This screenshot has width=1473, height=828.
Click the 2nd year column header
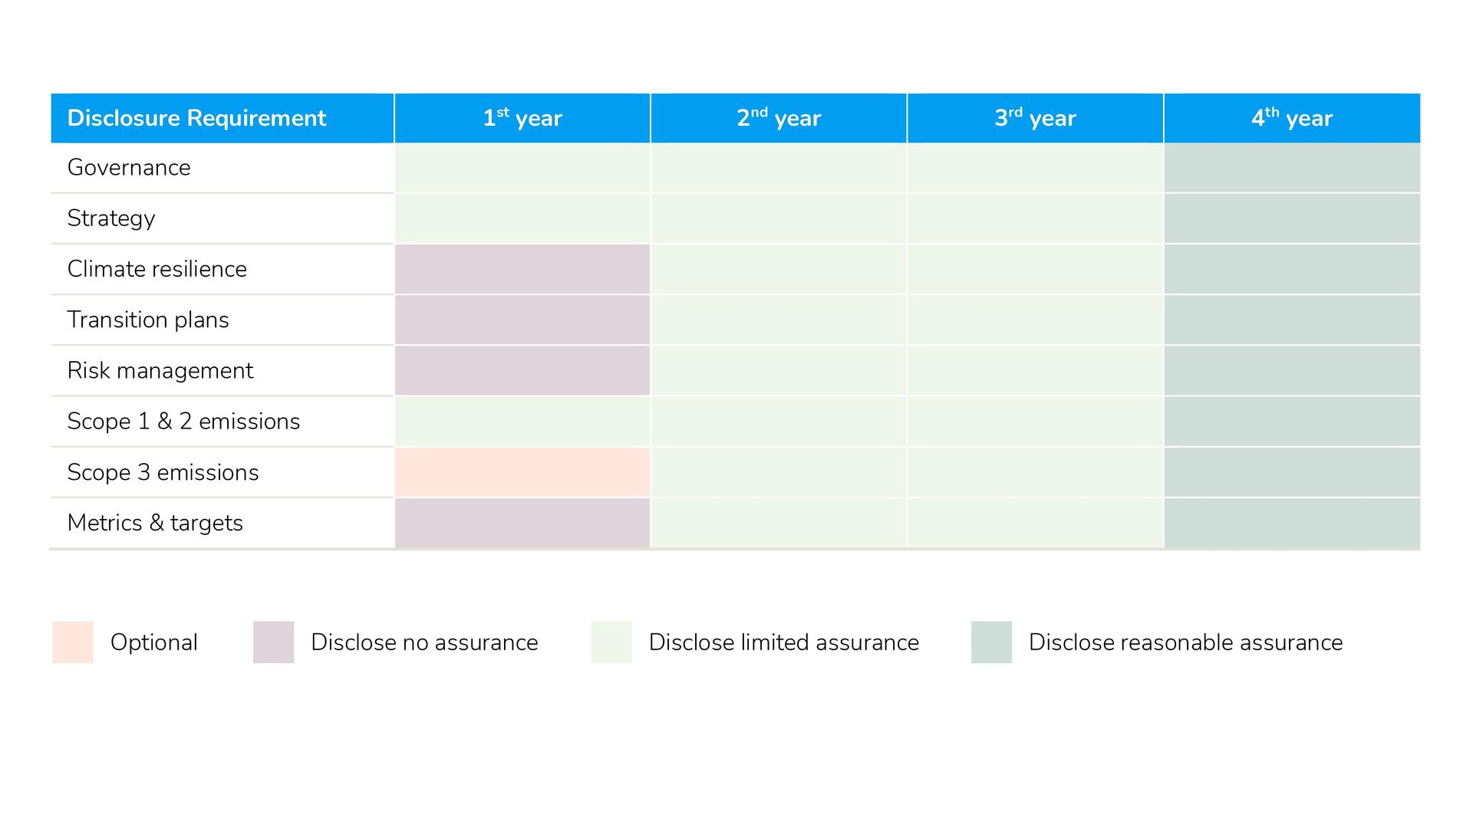tap(779, 118)
